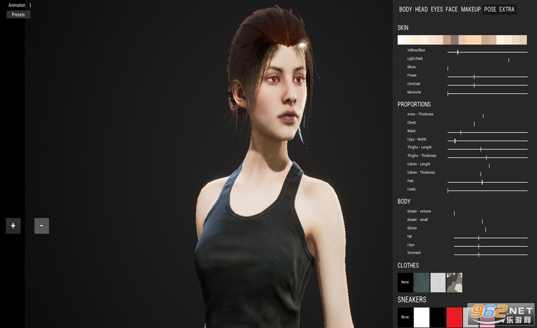
Task: Click the SKIN section heading
Action: click(x=403, y=28)
